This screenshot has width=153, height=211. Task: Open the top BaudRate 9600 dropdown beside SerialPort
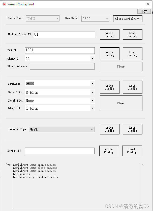coord(95,19)
